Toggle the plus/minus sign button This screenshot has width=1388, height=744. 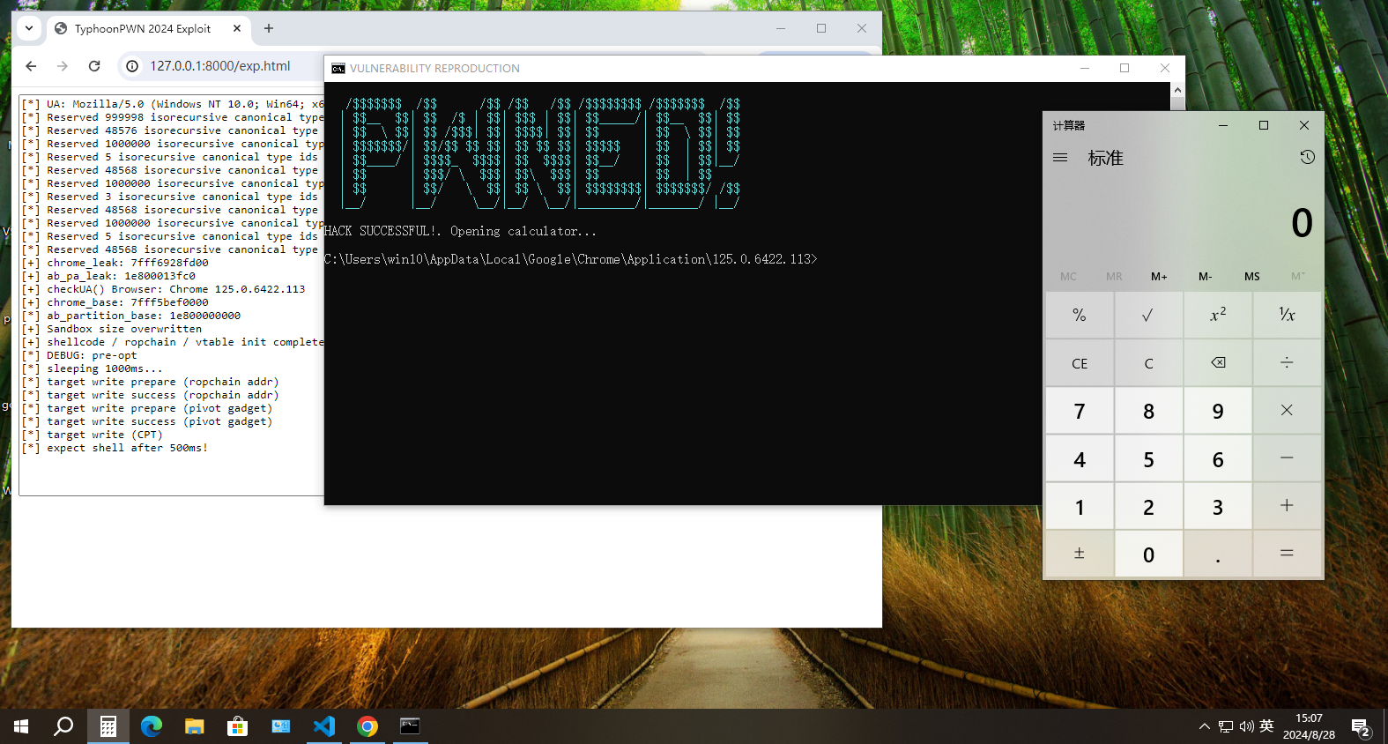point(1079,554)
